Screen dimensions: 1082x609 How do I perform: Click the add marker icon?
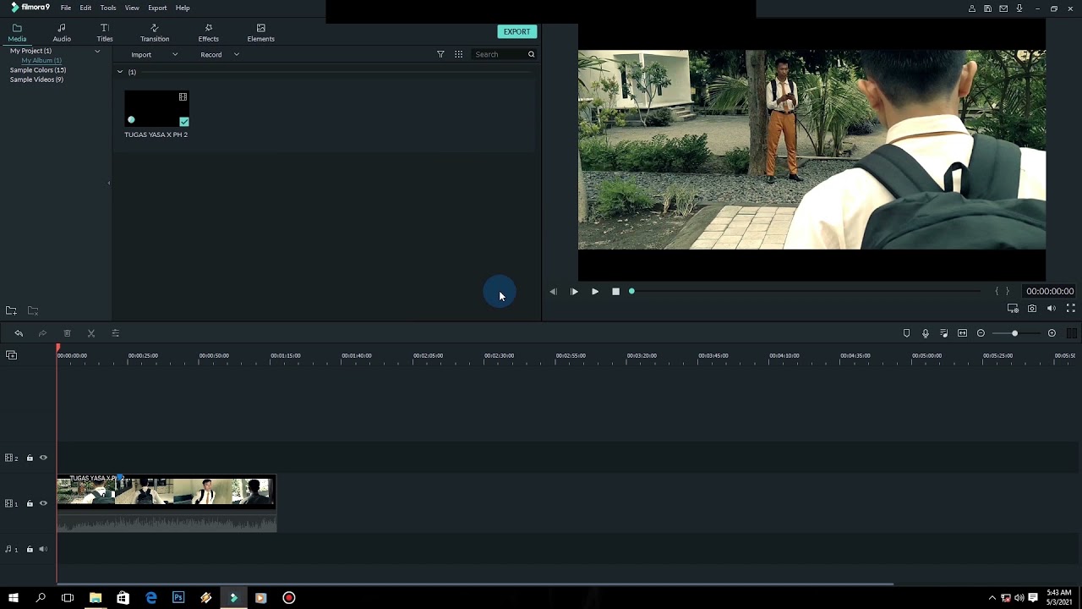click(x=907, y=333)
